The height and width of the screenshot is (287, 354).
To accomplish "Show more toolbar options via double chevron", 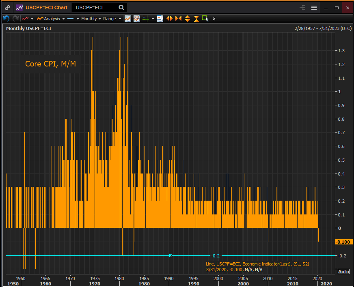I will pyautogui.click(x=214, y=19).
